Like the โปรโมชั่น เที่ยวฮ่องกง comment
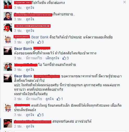Viewport: 129px width, 132px height. pyautogui.click(x=30, y=8)
